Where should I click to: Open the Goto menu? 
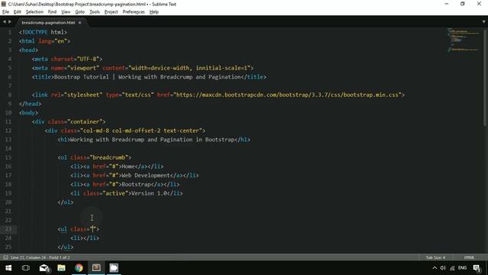pyautogui.click(x=80, y=12)
